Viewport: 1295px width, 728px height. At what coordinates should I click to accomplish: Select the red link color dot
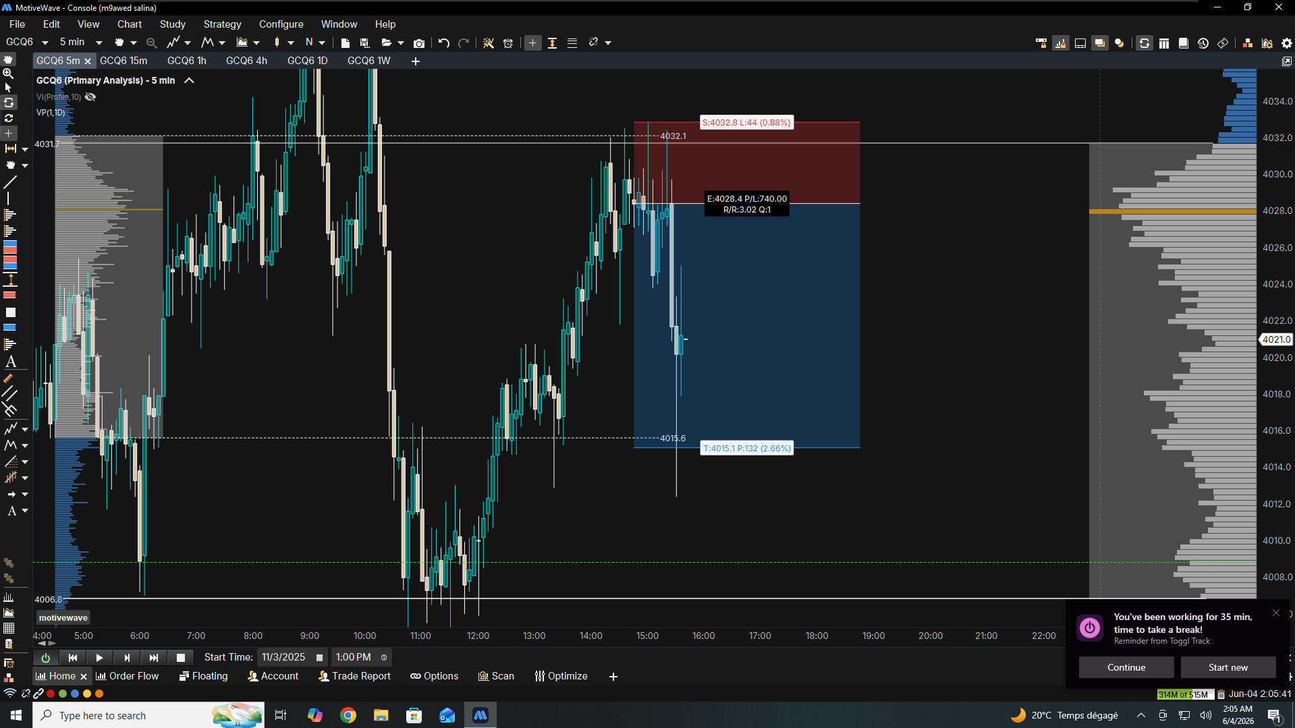[x=51, y=694]
